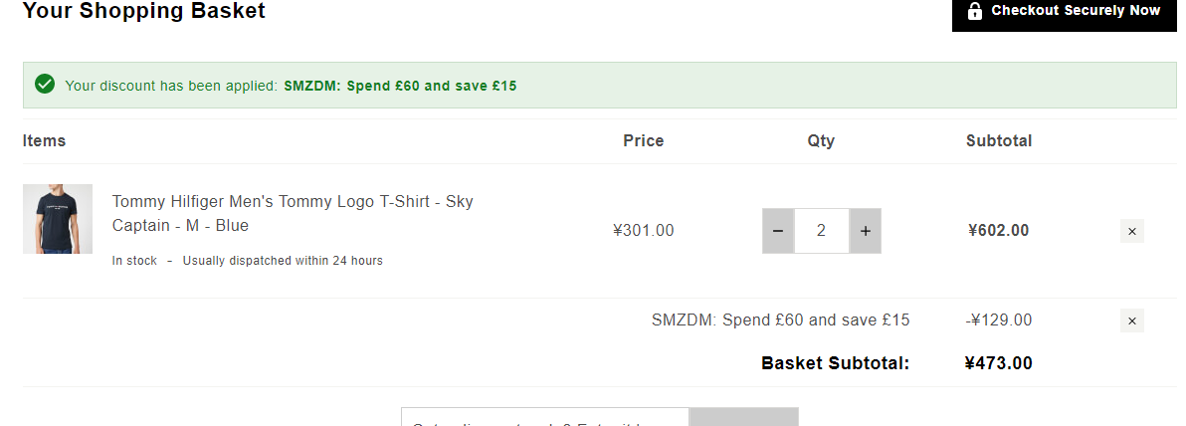Open the Tommy Hilfiger T-shirt product thumbnail
The width and height of the screenshot is (1186, 426).
[x=58, y=219]
